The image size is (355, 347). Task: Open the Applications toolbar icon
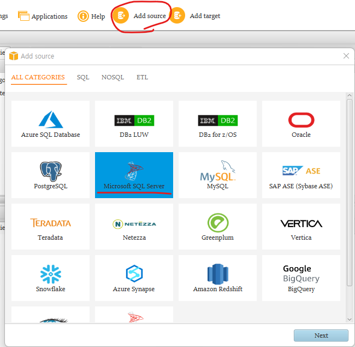(23, 16)
